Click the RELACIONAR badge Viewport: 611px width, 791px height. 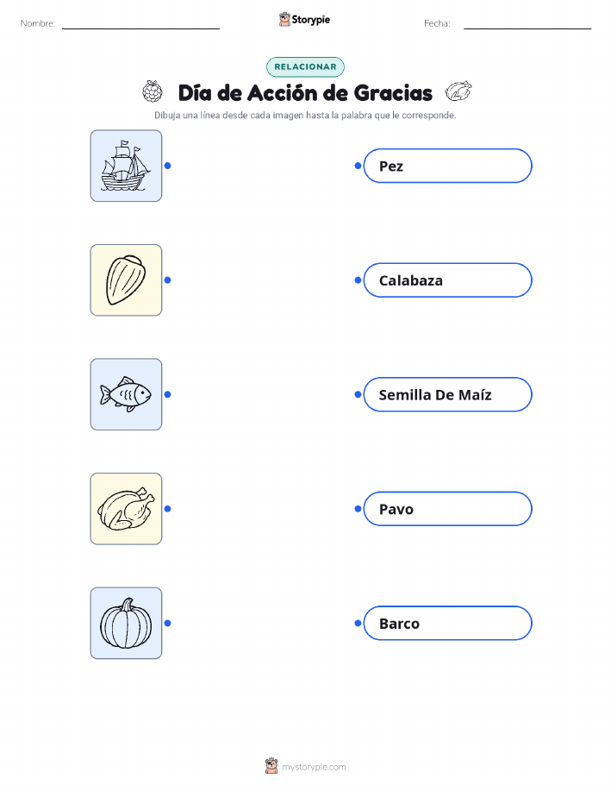coord(305,66)
